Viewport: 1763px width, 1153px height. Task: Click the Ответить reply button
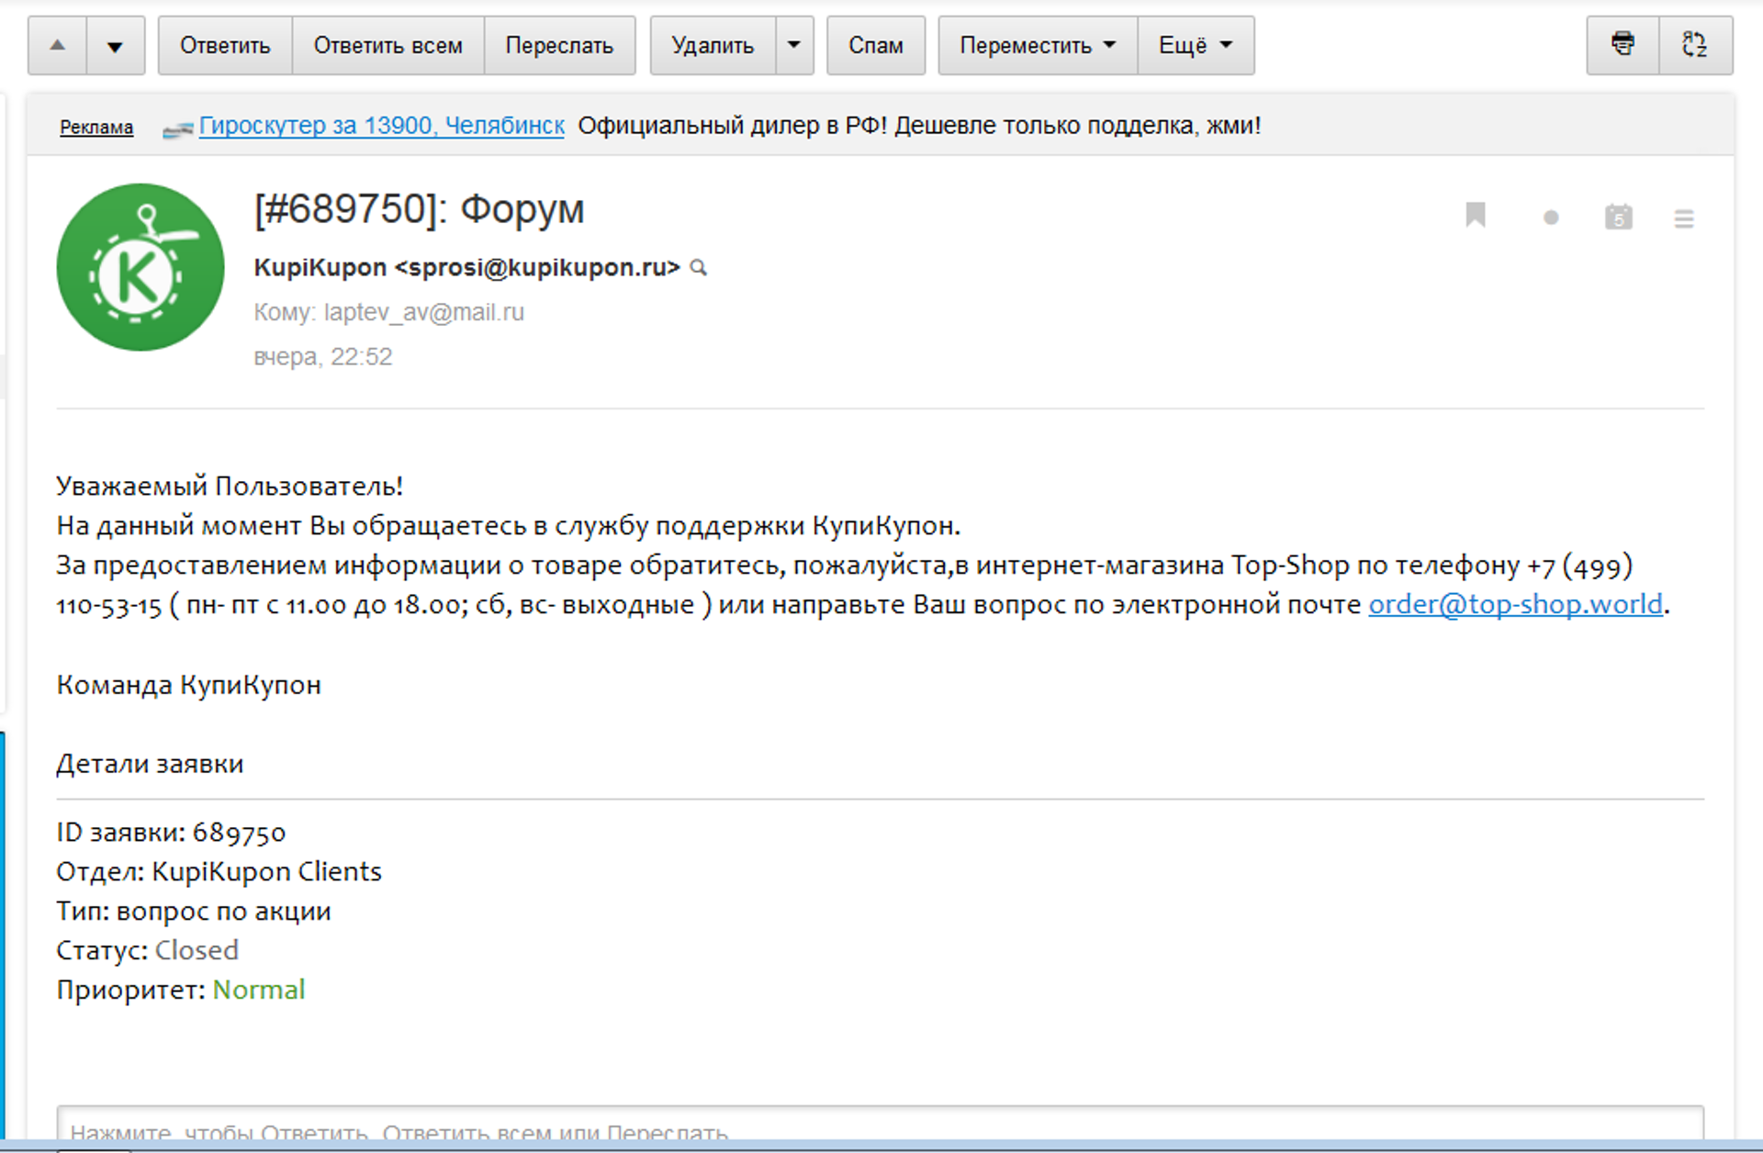point(225,45)
